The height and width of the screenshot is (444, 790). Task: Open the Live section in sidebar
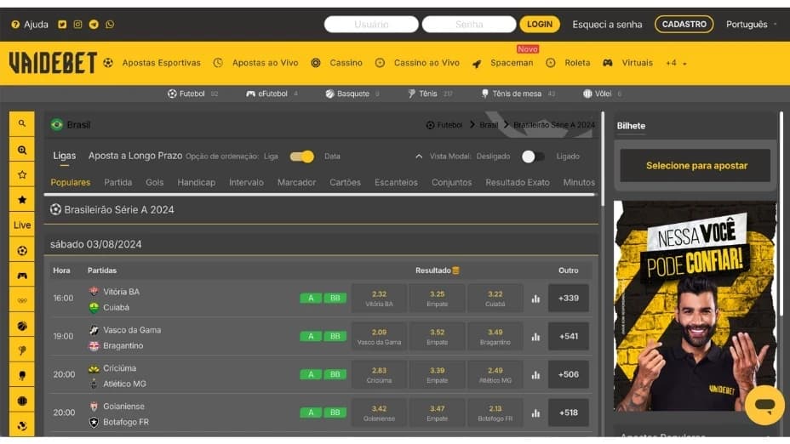(x=21, y=225)
